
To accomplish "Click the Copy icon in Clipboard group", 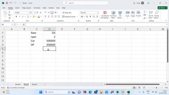I will click(10, 15).
